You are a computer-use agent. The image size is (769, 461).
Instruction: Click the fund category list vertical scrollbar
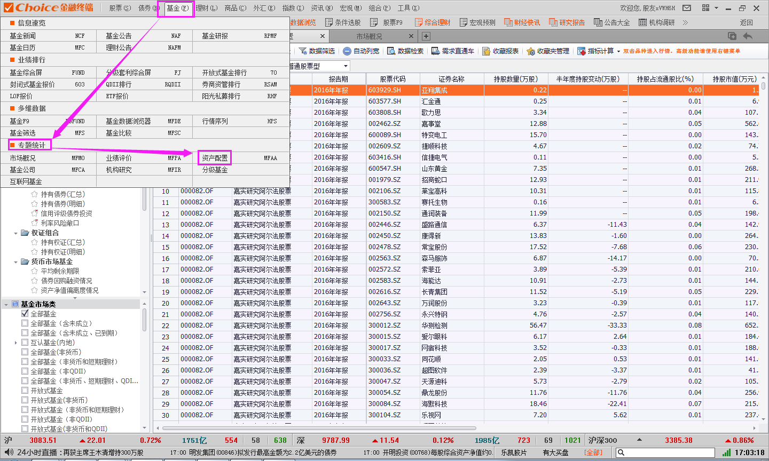pos(144,320)
